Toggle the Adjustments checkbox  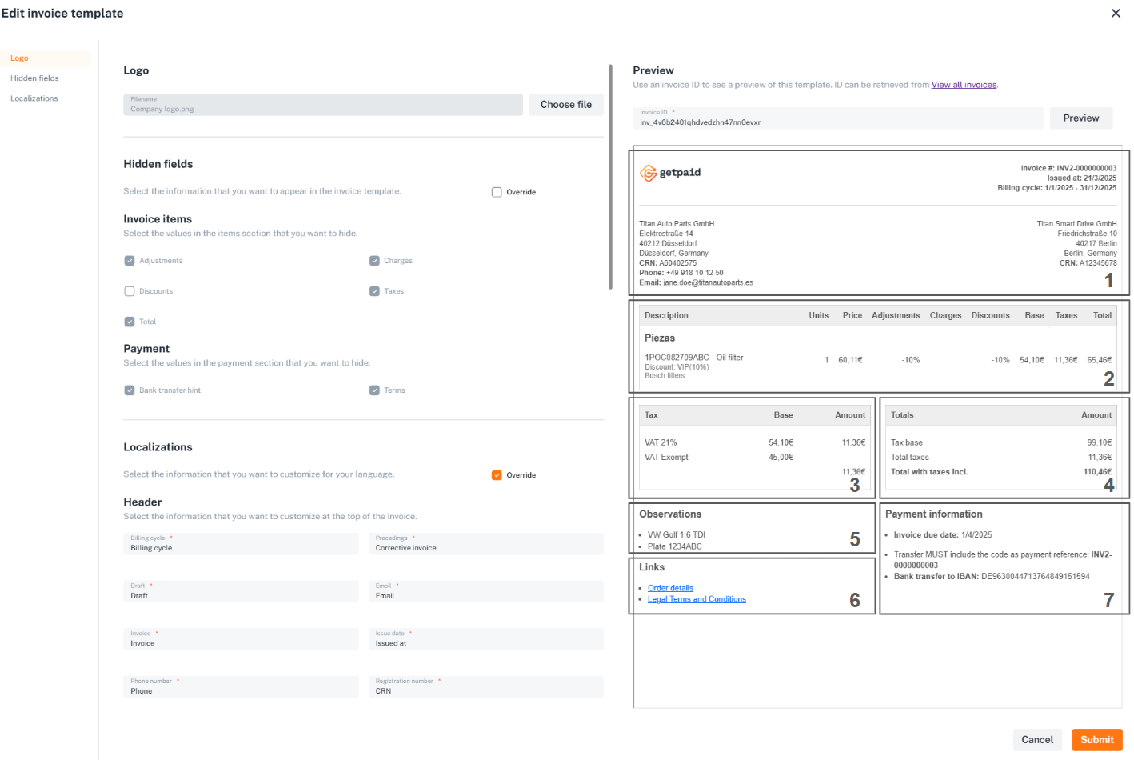pos(130,261)
